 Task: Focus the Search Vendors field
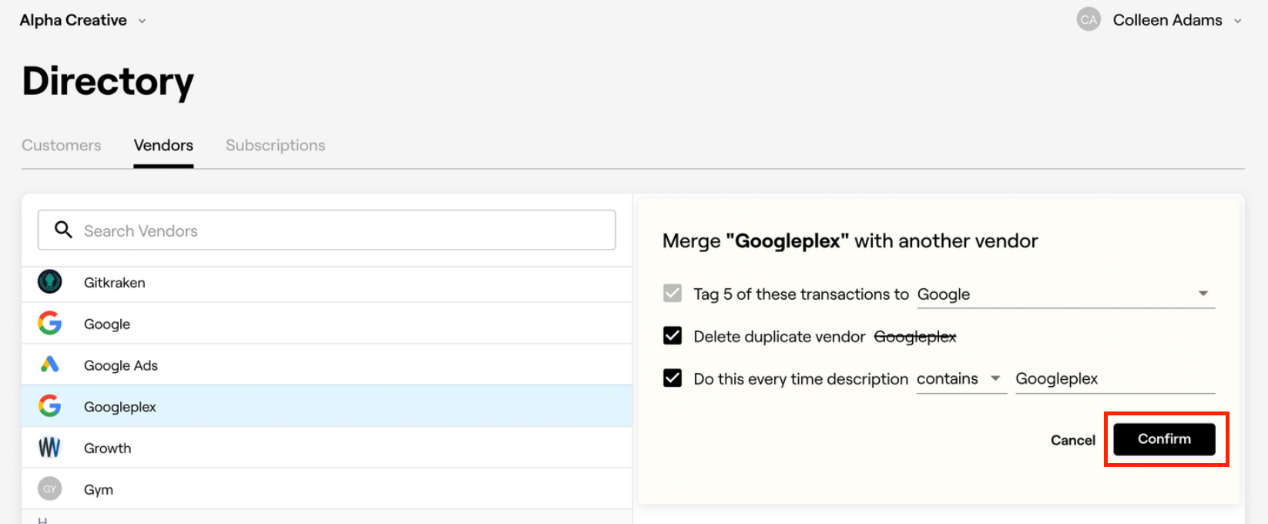tap(327, 230)
